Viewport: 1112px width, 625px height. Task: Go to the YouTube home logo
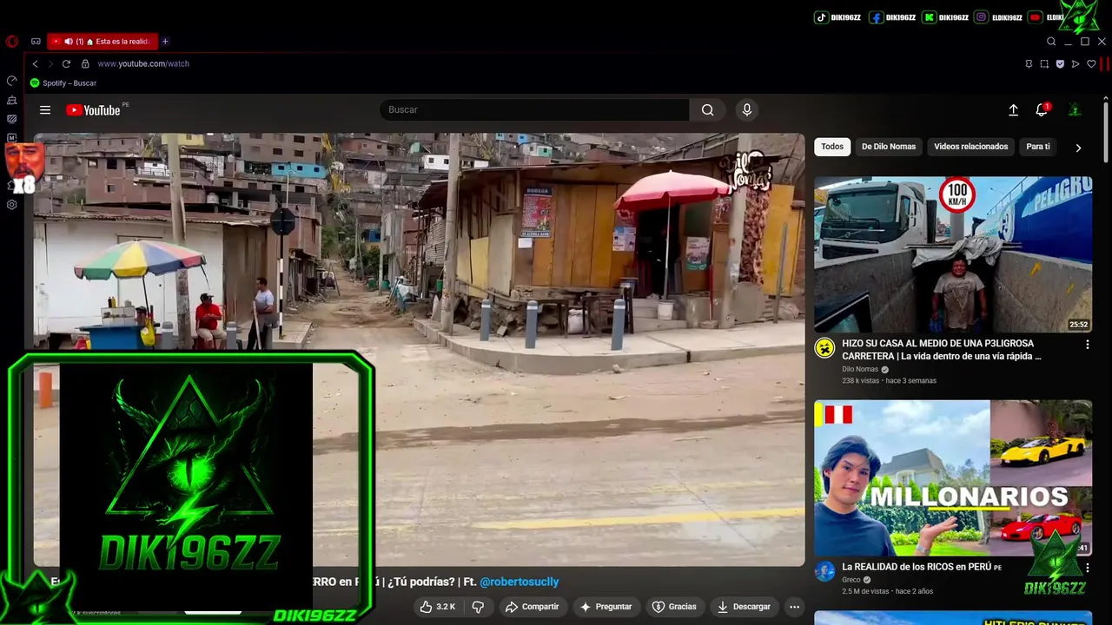click(94, 110)
